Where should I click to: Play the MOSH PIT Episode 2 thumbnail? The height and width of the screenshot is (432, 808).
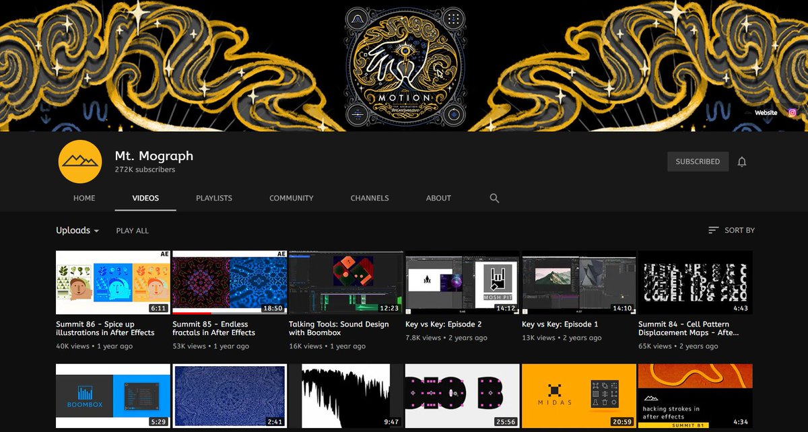[x=463, y=283]
